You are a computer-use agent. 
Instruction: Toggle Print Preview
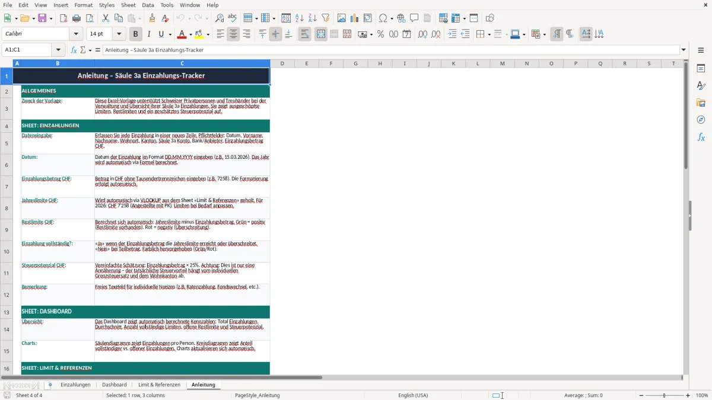90,18
